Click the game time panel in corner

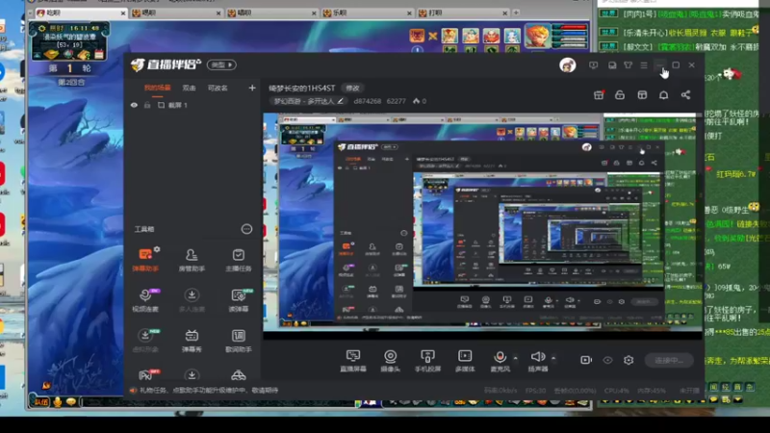[x=68, y=41]
